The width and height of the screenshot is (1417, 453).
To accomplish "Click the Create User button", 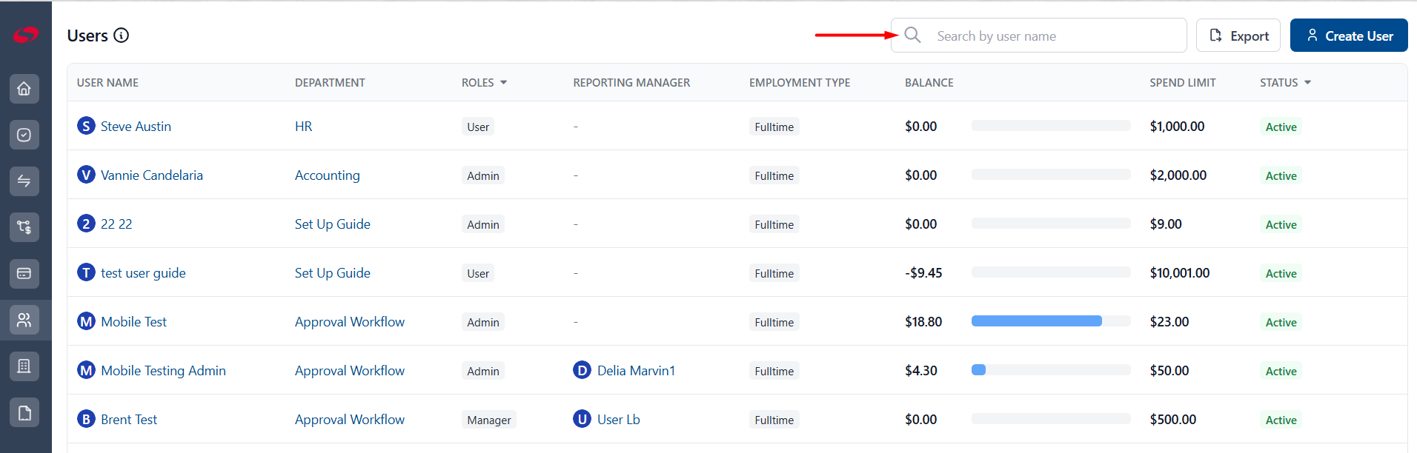I will point(1349,36).
